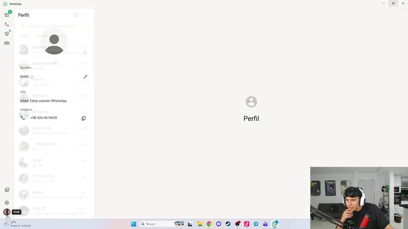Click the Teléfono label

(x=26, y=110)
